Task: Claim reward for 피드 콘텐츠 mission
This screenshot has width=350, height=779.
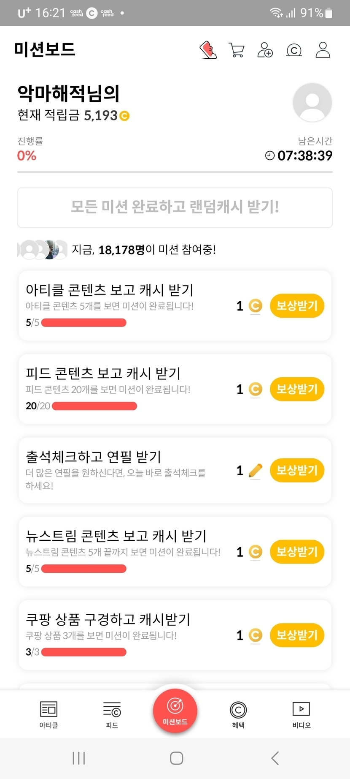Action: click(297, 389)
